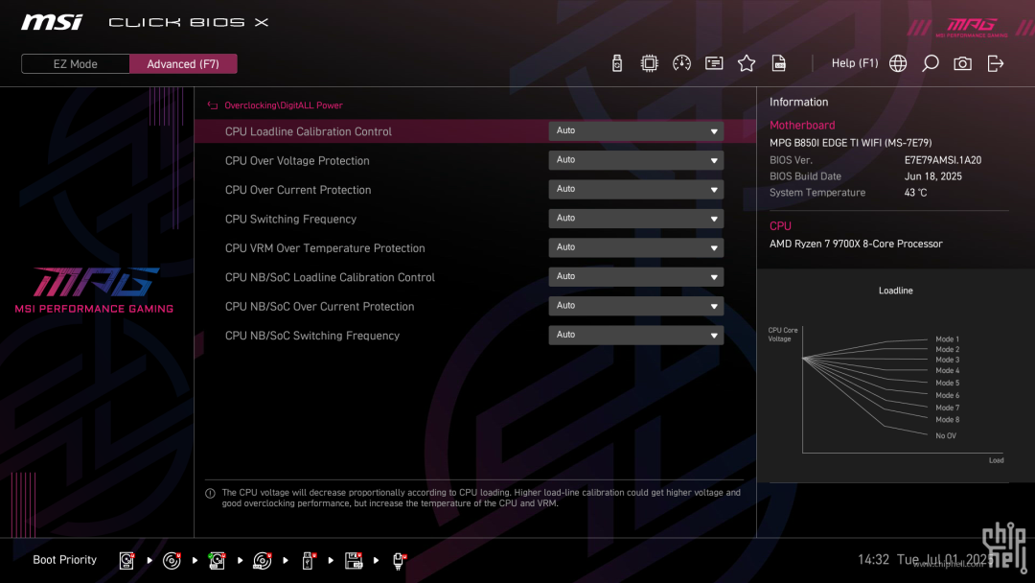Click the CPU voltage help description text
Image resolution: width=1035 pixels, height=583 pixels.
481,498
